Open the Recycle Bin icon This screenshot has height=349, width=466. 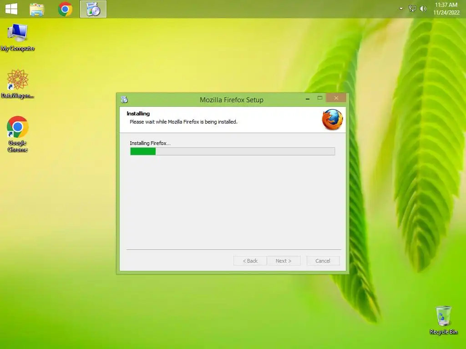click(443, 320)
